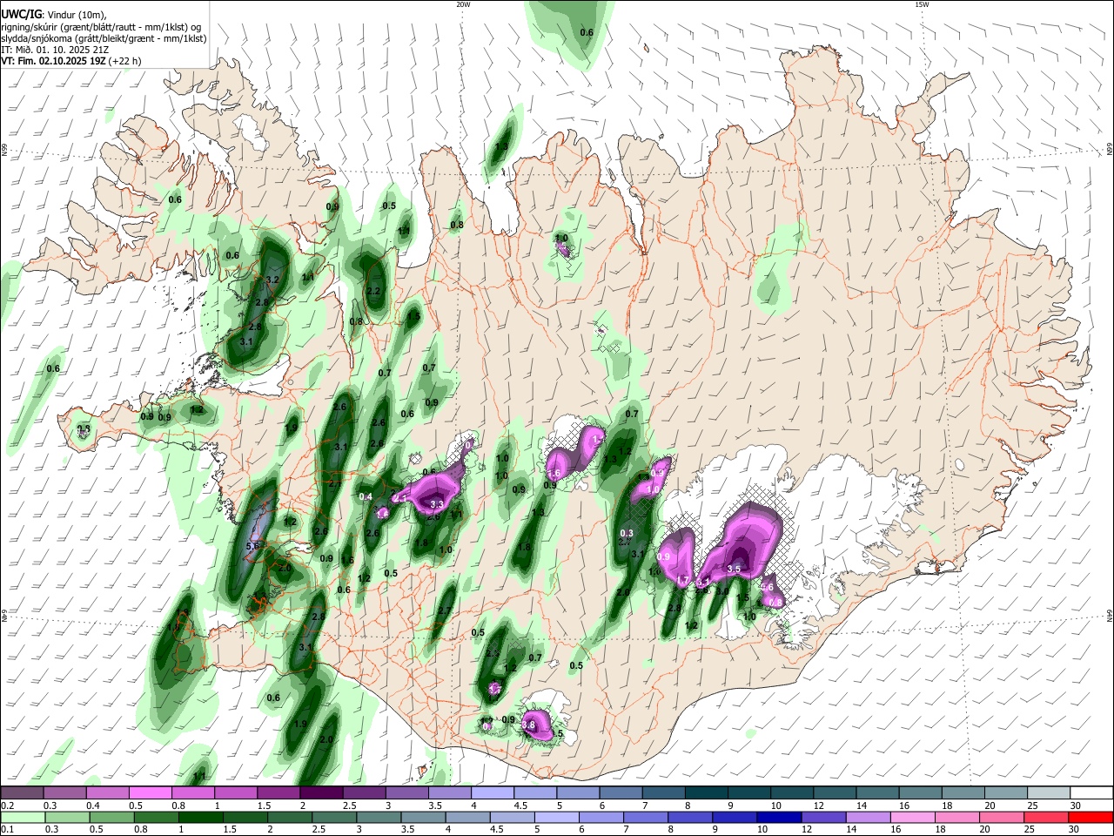Click the 'VT: Fim. 02.10.2025 19Z' valid time
Image resolution: width=1114 pixels, height=836 pixels.
pos(54,62)
